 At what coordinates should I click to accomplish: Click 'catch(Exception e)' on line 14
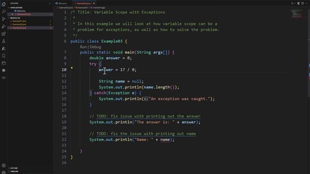[x=115, y=93]
